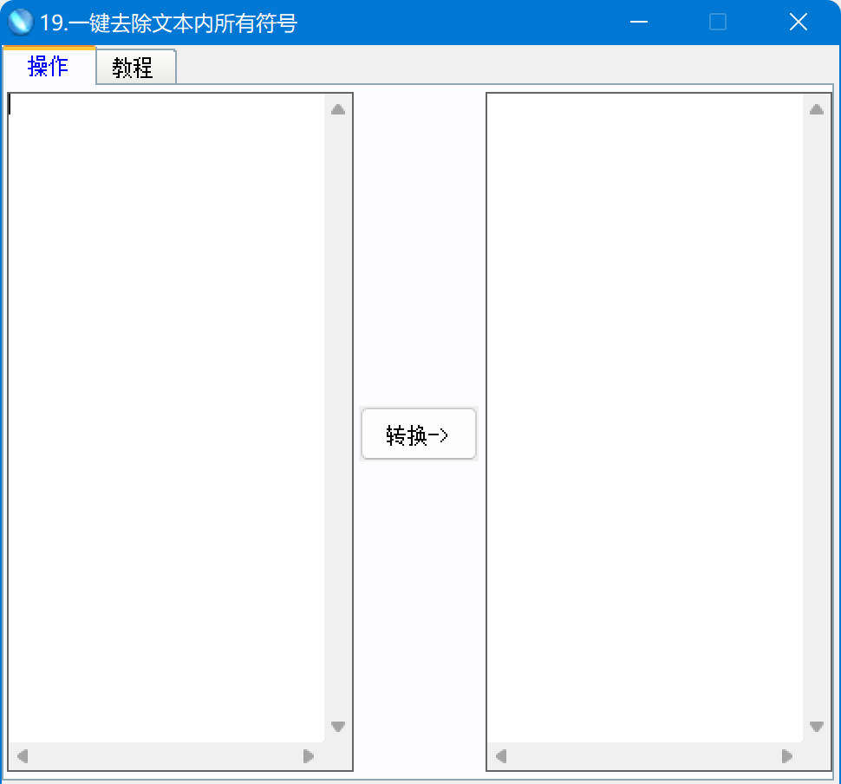
Task: Close the 一键去除文本内所有符号 window
Action: 799,22
